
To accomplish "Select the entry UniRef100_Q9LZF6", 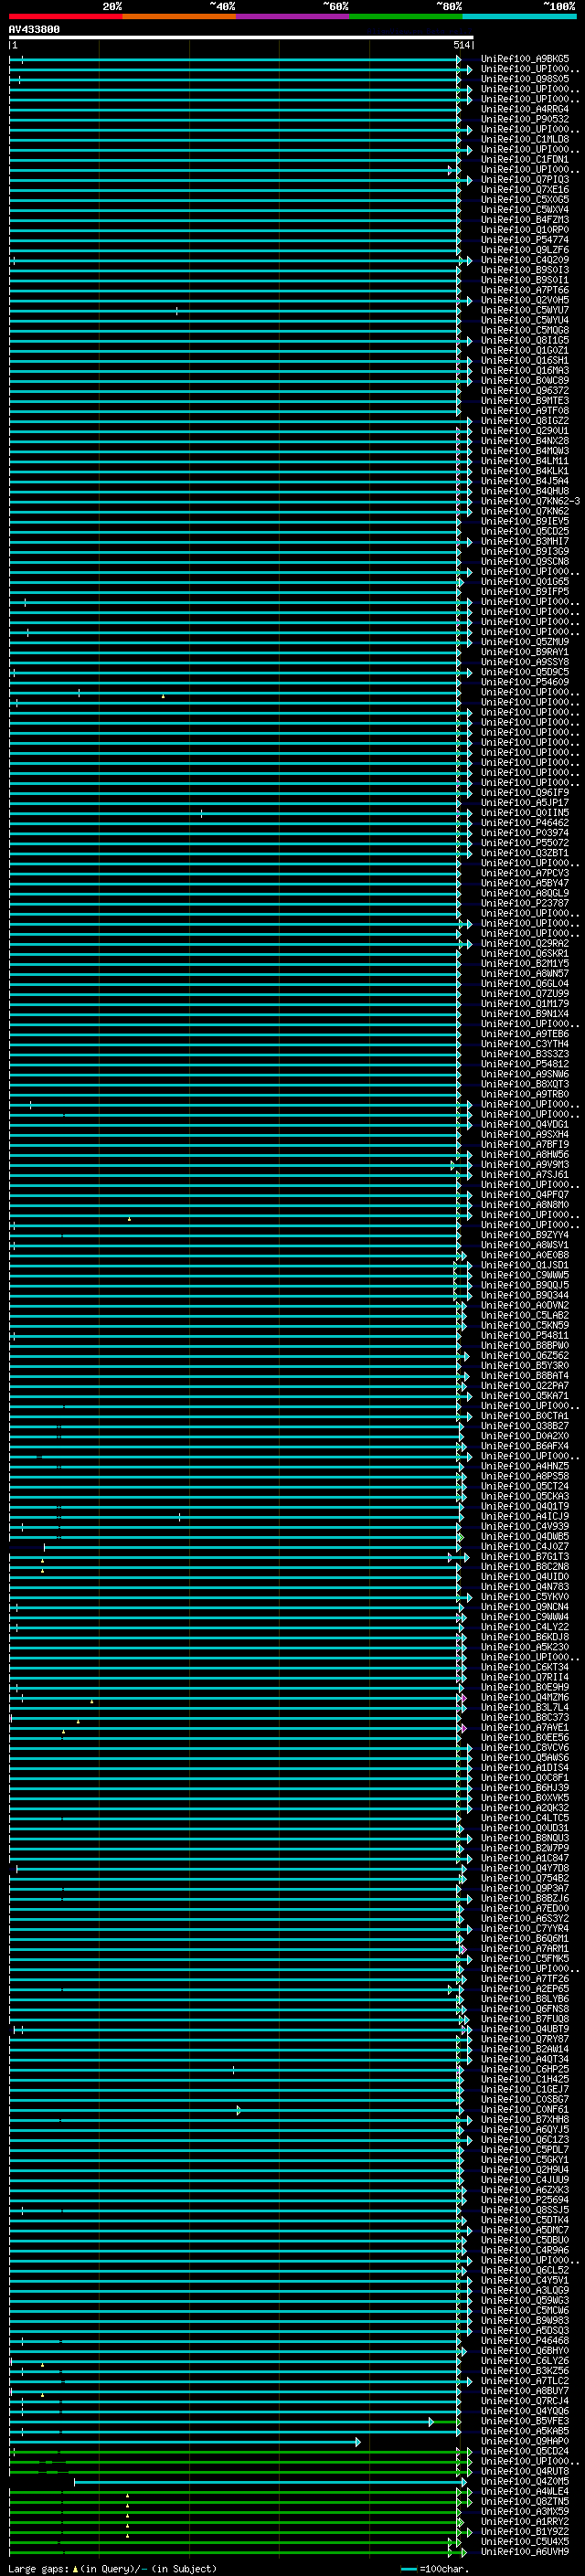I will (x=525, y=250).
